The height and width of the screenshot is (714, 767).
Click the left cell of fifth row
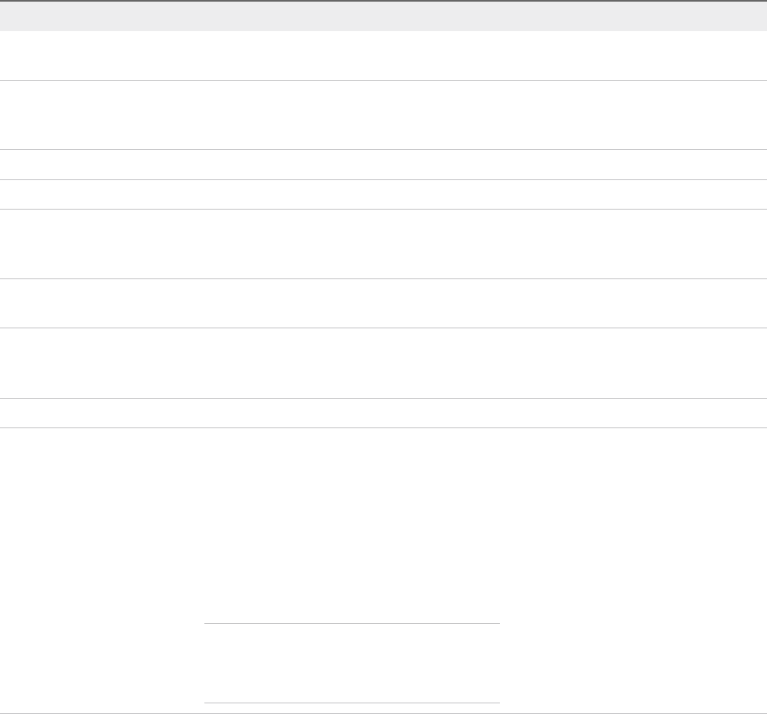coord(90,244)
